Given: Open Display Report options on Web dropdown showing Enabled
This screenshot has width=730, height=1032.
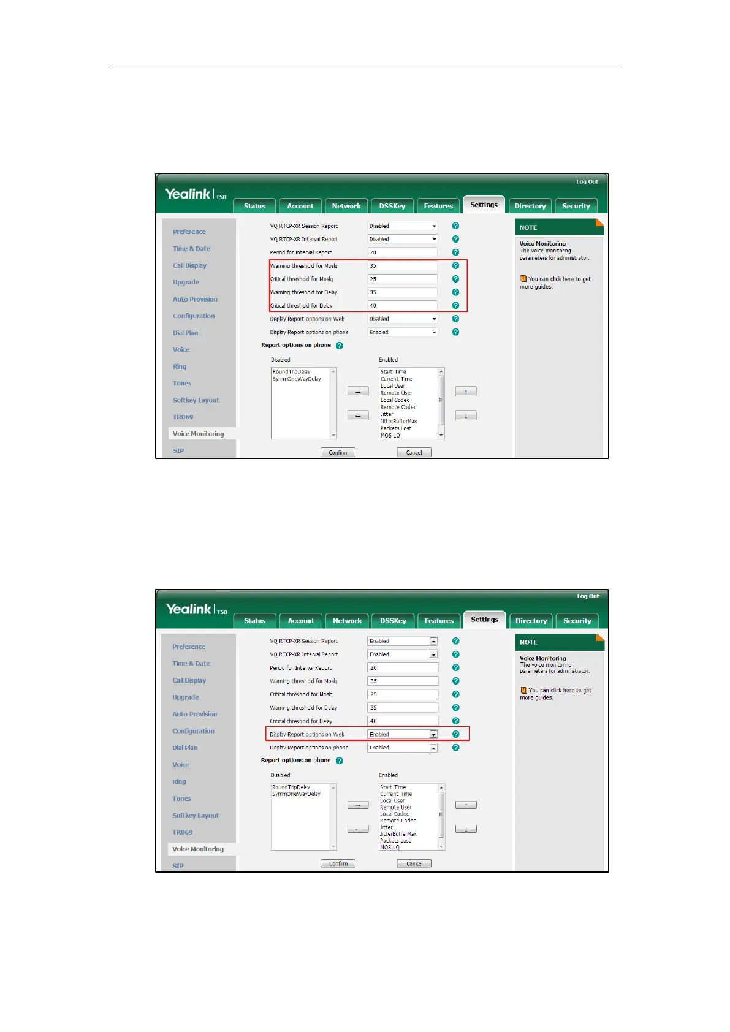Looking at the screenshot, I should point(403,734).
